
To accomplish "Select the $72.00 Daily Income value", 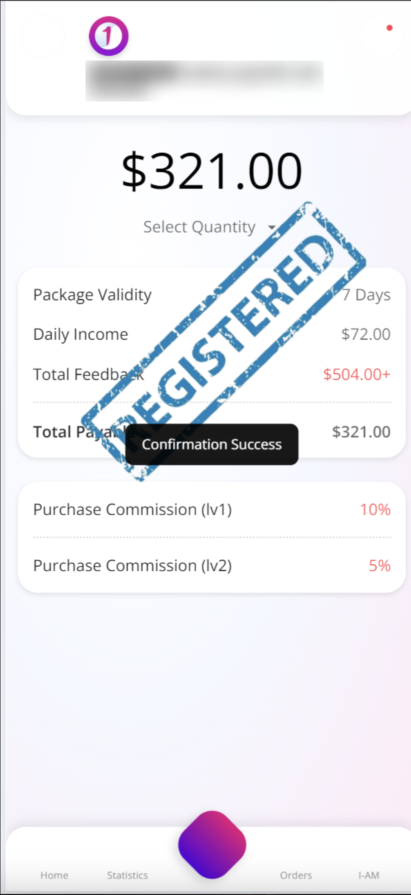I will click(365, 334).
